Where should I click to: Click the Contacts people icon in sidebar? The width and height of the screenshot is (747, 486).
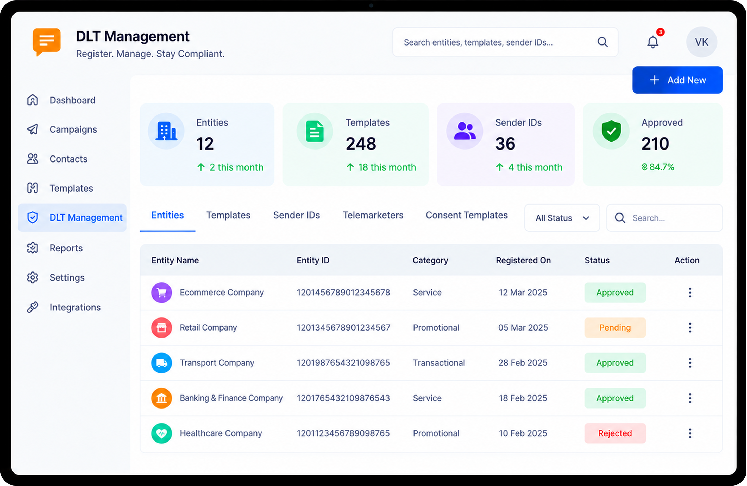tap(33, 159)
